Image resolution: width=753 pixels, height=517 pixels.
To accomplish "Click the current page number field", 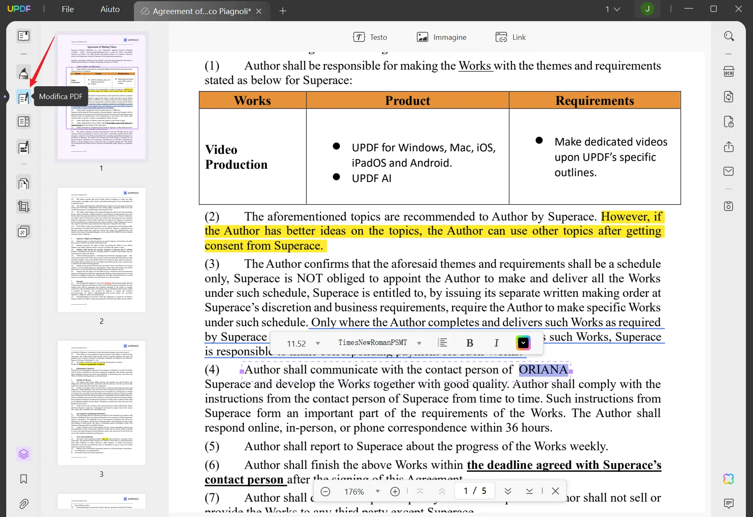I will point(474,491).
